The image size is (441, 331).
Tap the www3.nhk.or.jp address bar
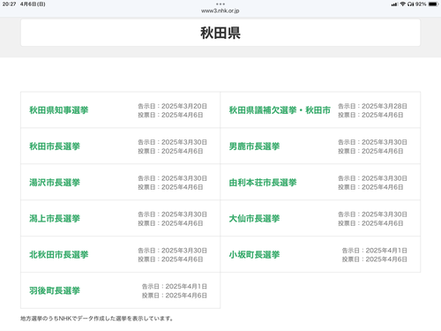(x=220, y=11)
